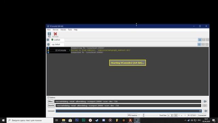Open Microsoft Store from the taskbar

pyautogui.click(x=70, y=120)
